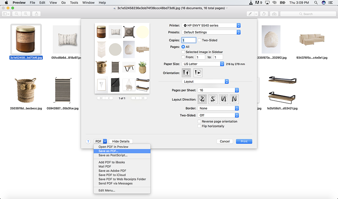Select landscape orientation icon
The width and height of the screenshot is (338, 199).
(x=198, y=73)
